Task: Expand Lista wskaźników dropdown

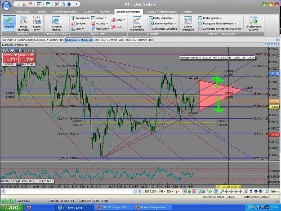Action: [162, 23]
